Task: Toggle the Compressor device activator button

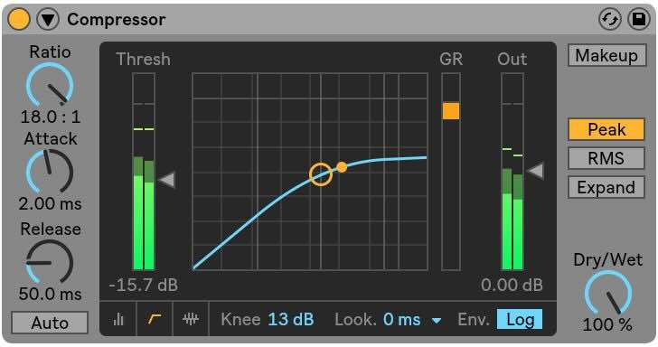Action: click(x=19, y=19)
